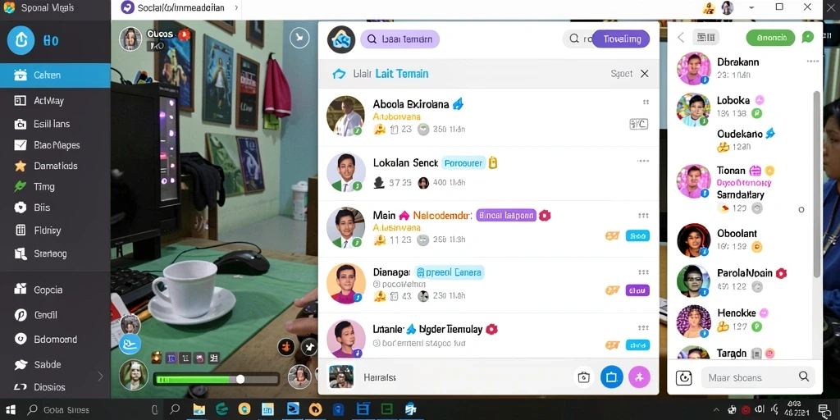Click the purple Tiovaliing button

(x=622, y=39)
